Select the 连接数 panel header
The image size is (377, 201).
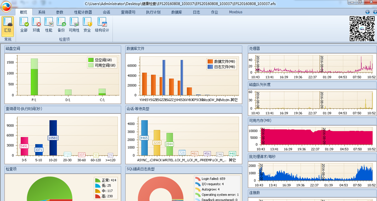coord(312,193)
